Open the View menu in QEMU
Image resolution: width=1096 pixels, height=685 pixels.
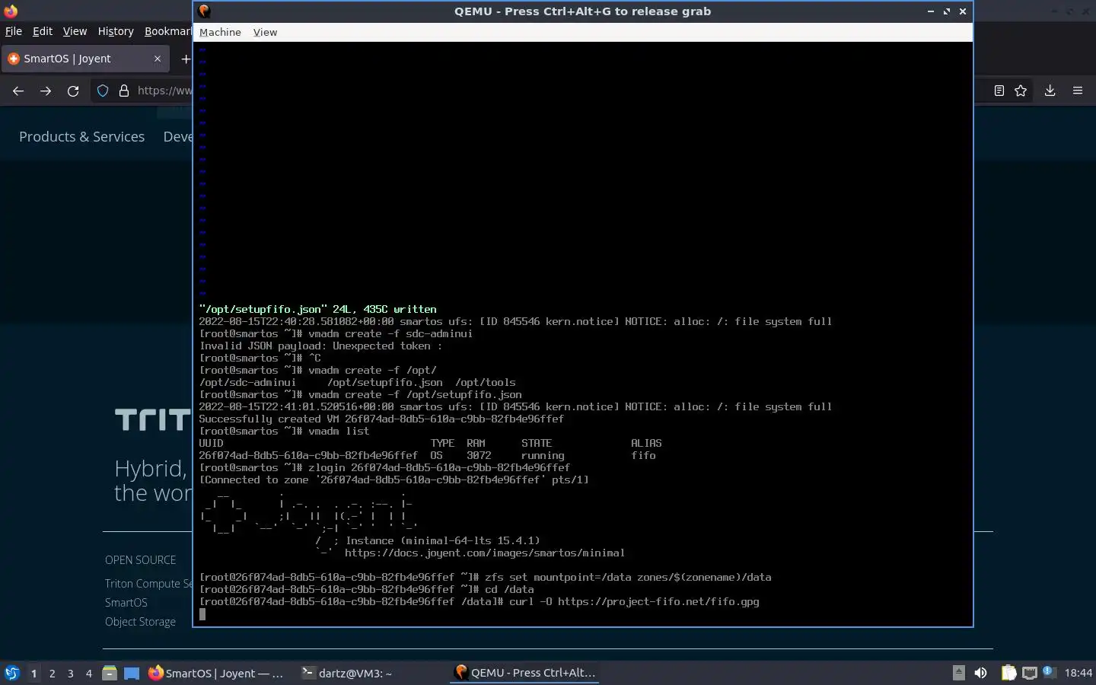click(x=265, y=32)
